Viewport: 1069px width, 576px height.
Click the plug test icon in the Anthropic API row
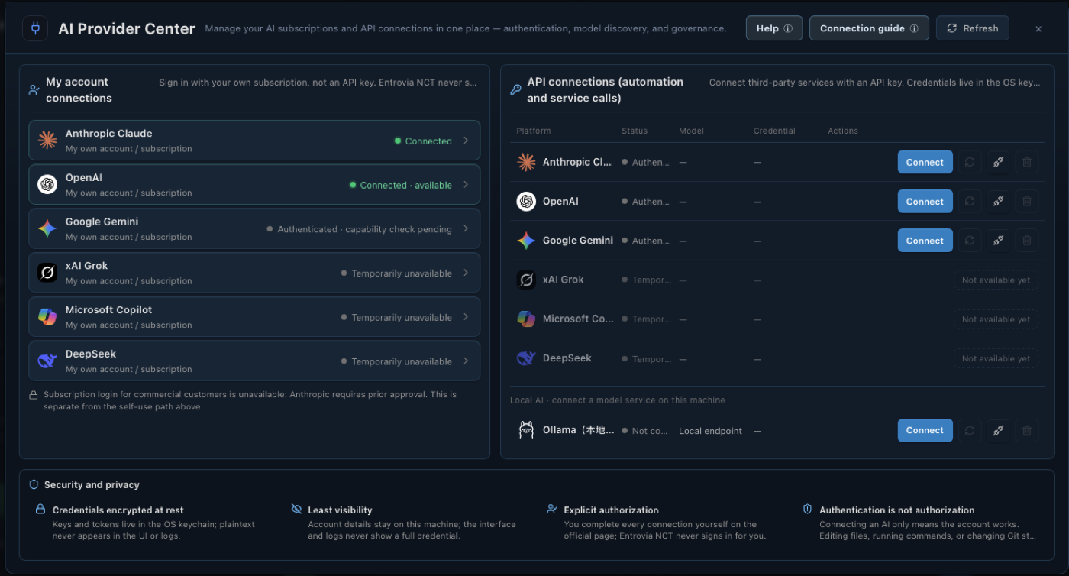coord(998,162)
